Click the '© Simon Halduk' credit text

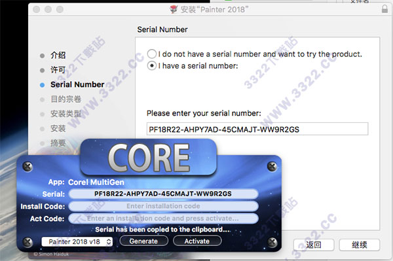click(51, 254)
